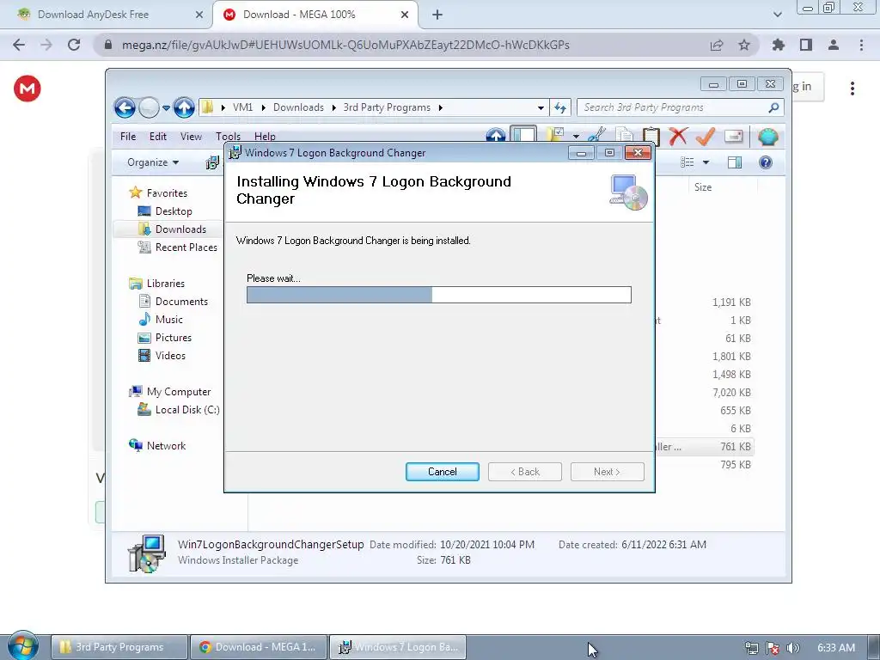
Task: Sort by the Size column header
Action: (x=703, y=186)
